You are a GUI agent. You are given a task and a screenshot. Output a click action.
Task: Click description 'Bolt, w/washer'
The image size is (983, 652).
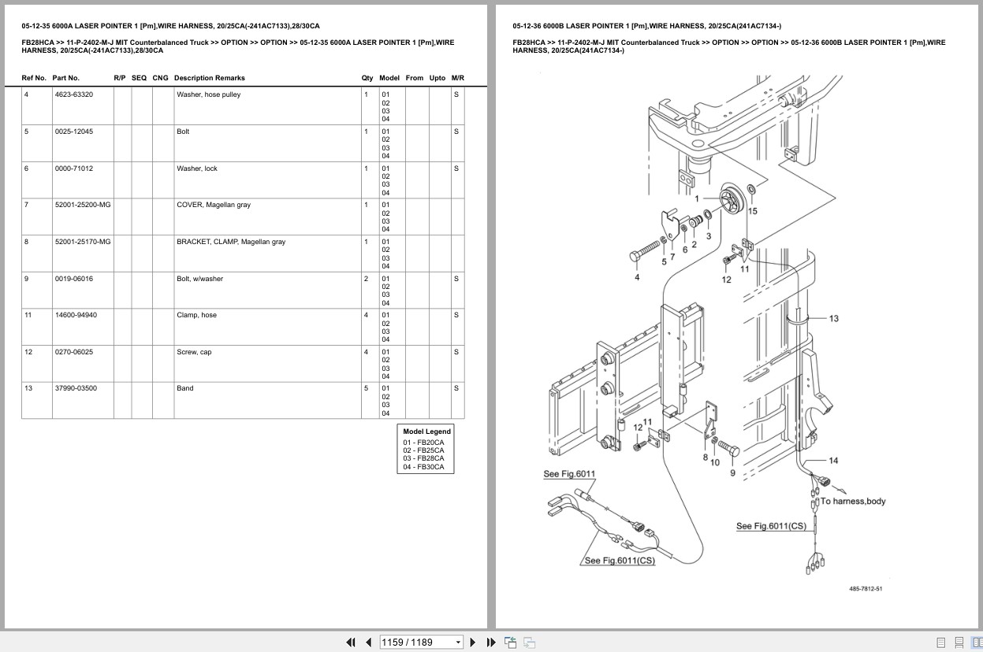pos(199,279)
